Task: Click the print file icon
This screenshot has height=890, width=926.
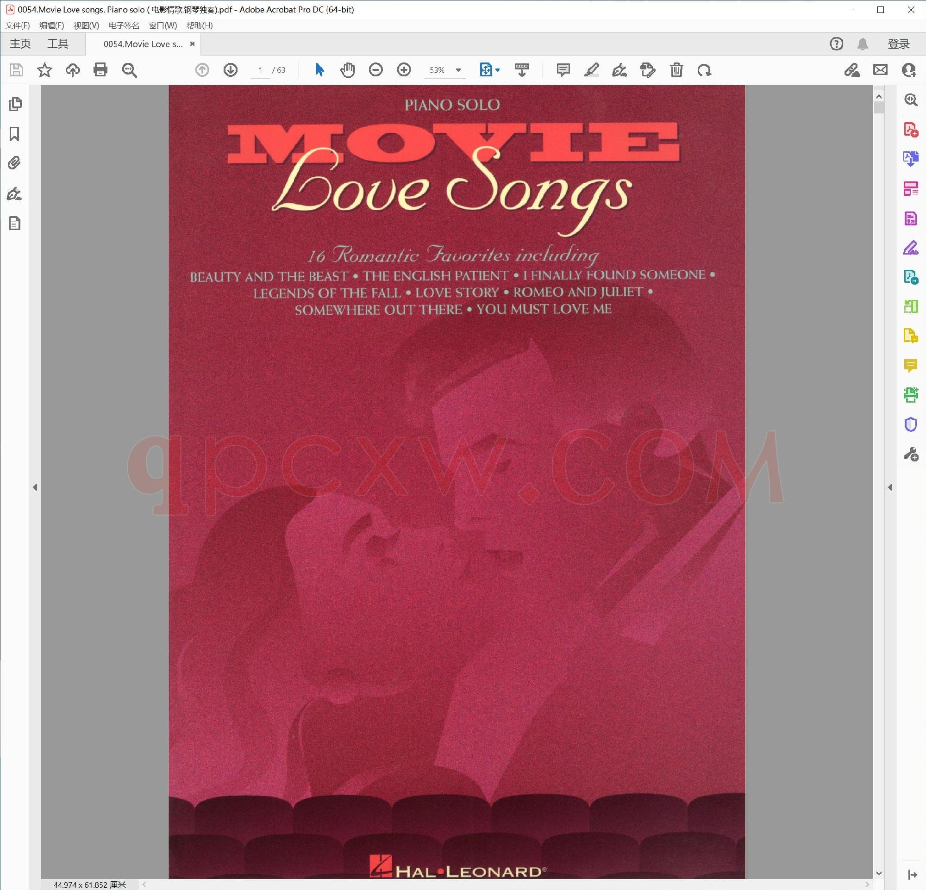Action: 100,70
